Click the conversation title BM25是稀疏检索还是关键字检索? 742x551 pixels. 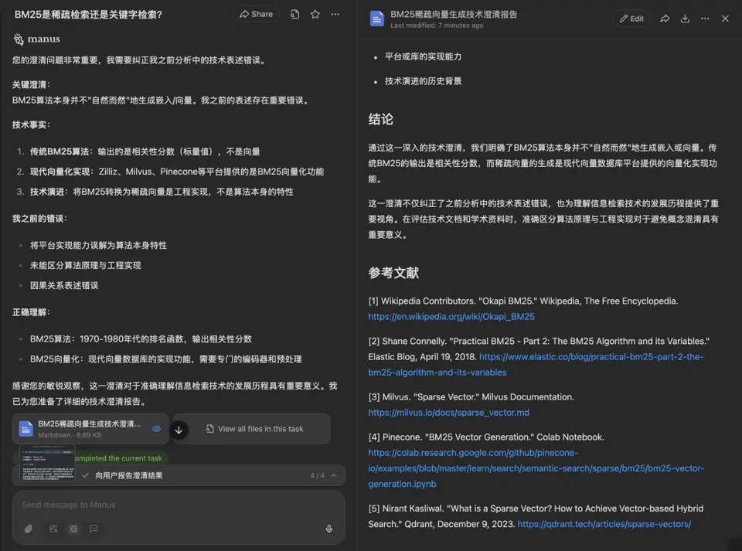click(x=88, y=15)
